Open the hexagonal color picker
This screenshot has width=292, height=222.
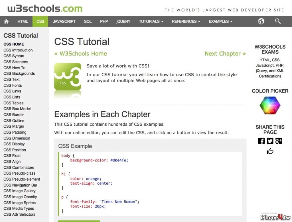coord(270,105)
